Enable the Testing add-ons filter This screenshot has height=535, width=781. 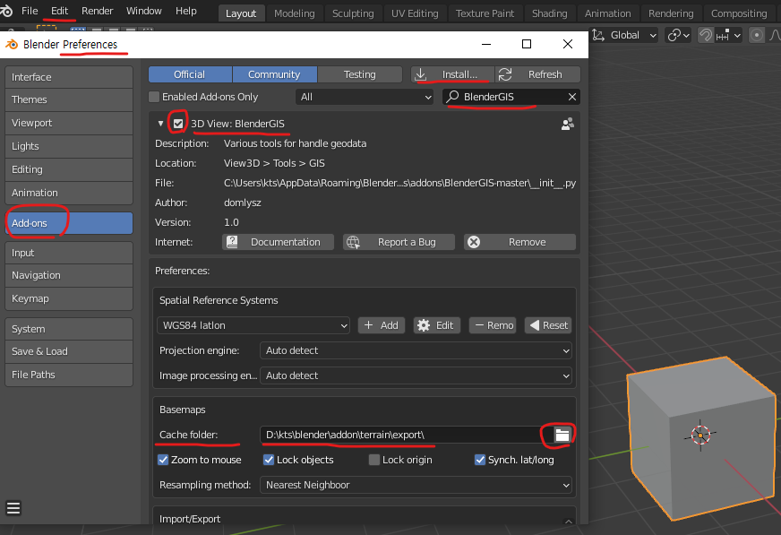click(360, 74)
